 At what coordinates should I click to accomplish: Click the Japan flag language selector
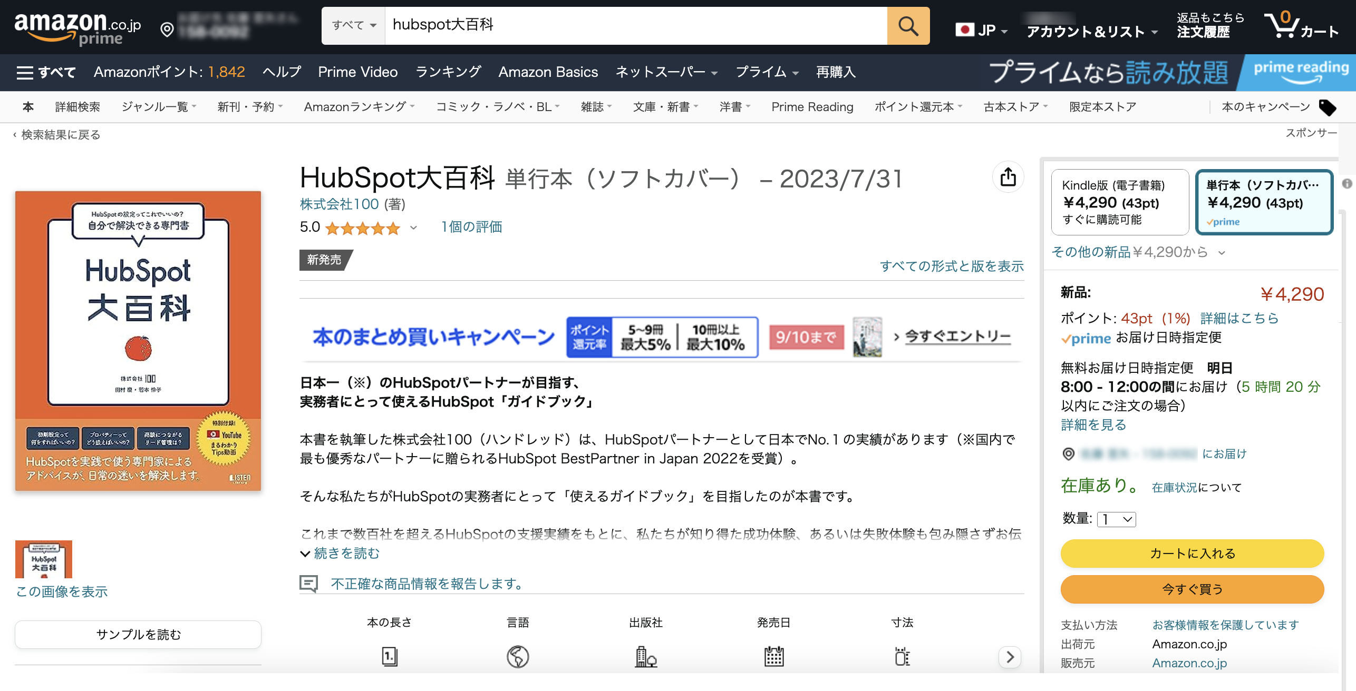[981, 31]
